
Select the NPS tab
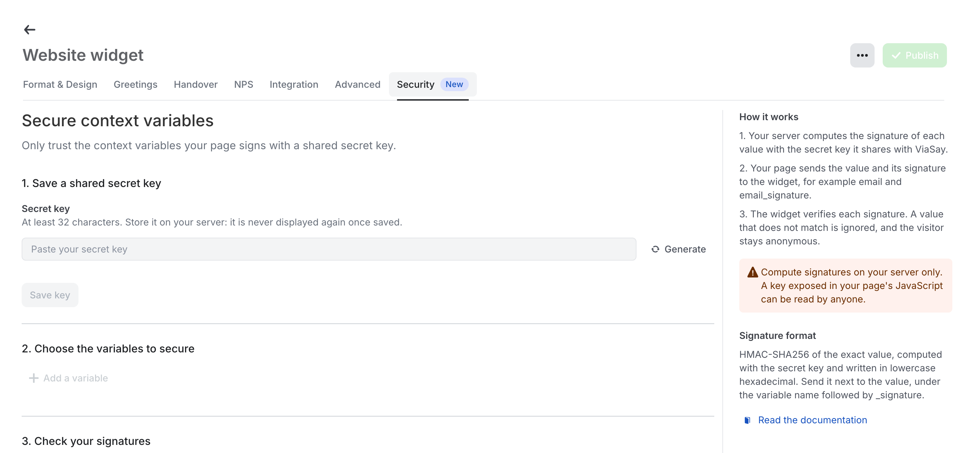(x=243, y=85)
